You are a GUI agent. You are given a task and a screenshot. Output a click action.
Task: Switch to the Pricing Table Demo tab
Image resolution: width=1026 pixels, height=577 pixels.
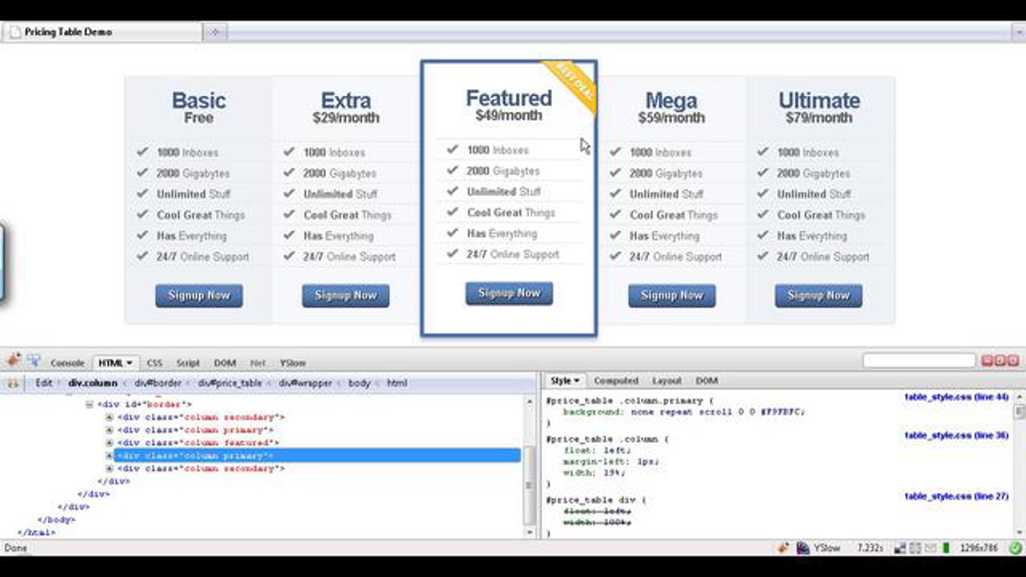[x=102, y=32]
